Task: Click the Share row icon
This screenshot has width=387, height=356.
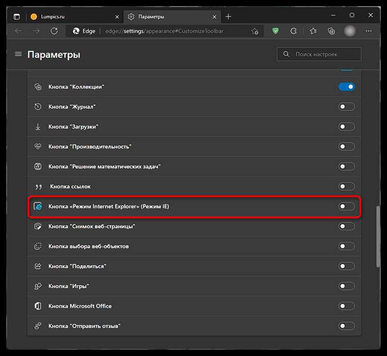Action: tap(38, 266)
